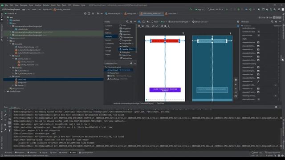Open the Pixel device selector dropdown

click(x=216, y=9)
